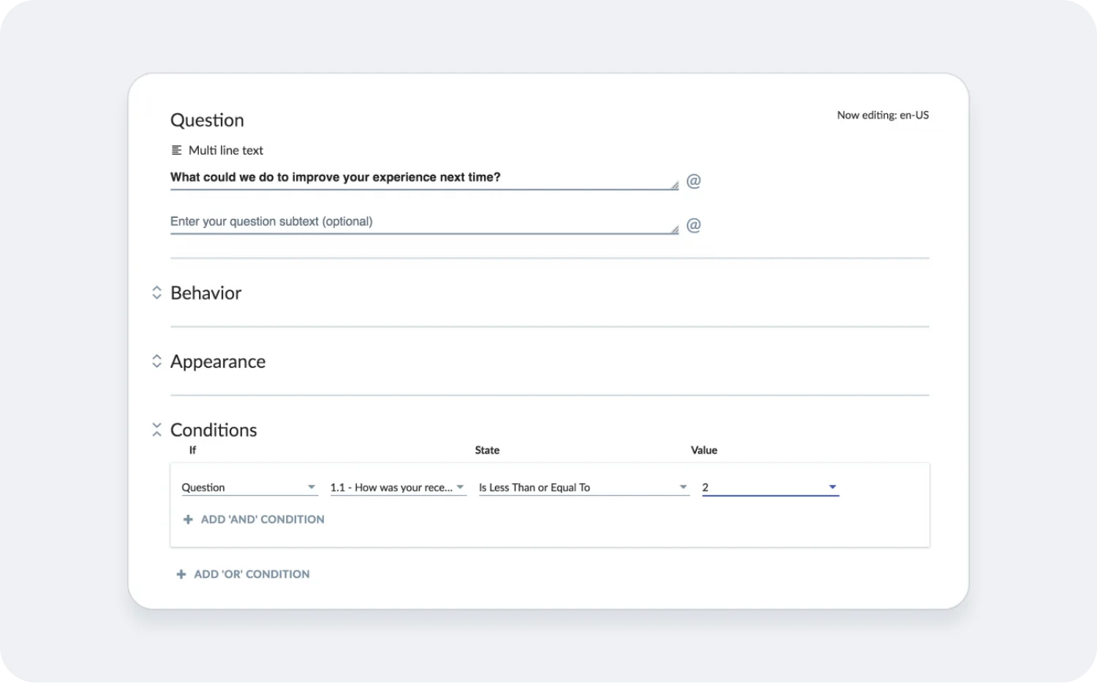
Task: Click the @ icon next to the subtext field
Action: [x=694, y=224]
